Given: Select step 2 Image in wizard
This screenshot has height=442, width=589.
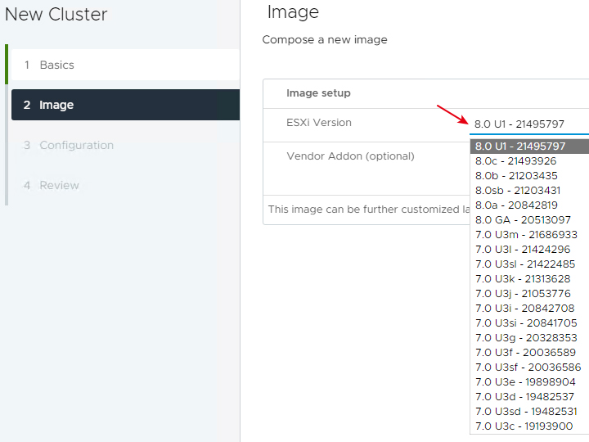Looking at the screenshot, I should 125,105.
